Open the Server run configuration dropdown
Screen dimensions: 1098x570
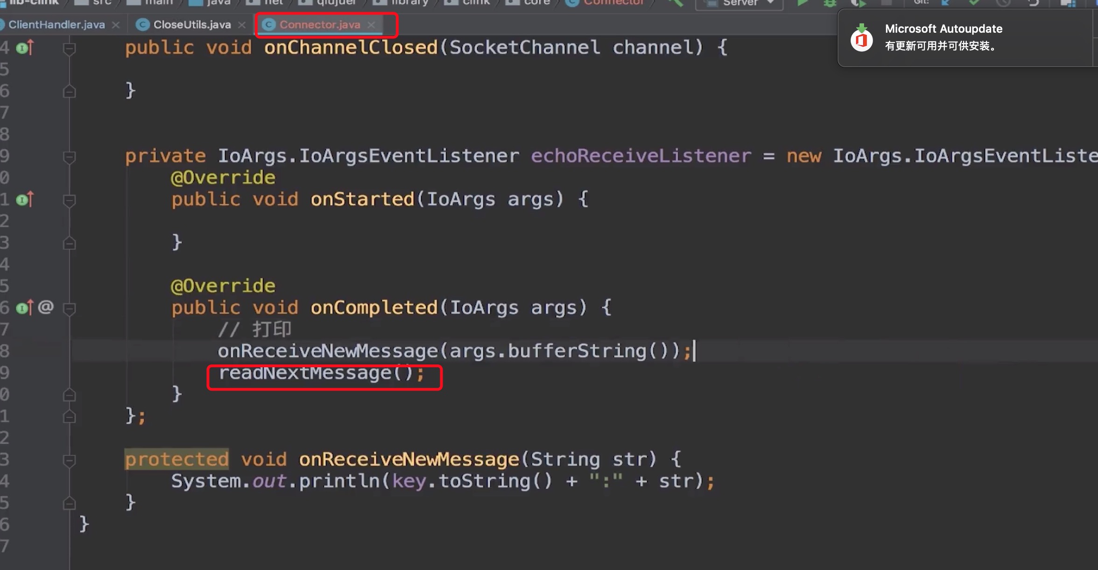[739, 3]
